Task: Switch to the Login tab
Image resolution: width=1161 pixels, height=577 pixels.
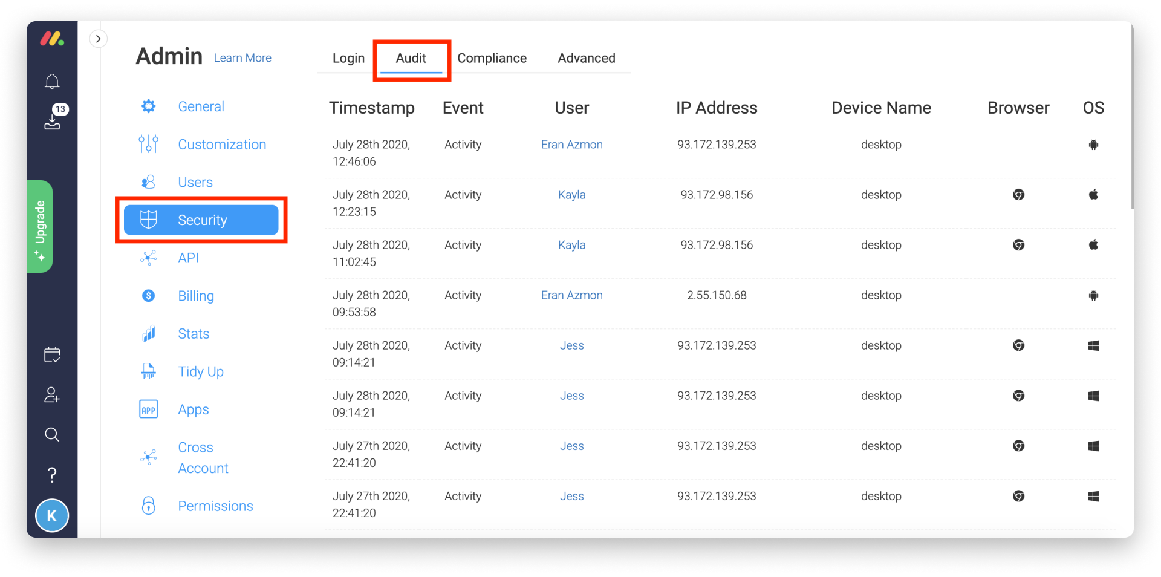Action: (x=348, y=58)
